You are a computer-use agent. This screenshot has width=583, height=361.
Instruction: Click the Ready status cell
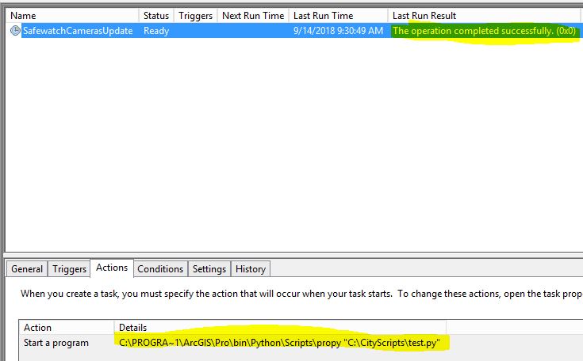(x=156, y=31)
